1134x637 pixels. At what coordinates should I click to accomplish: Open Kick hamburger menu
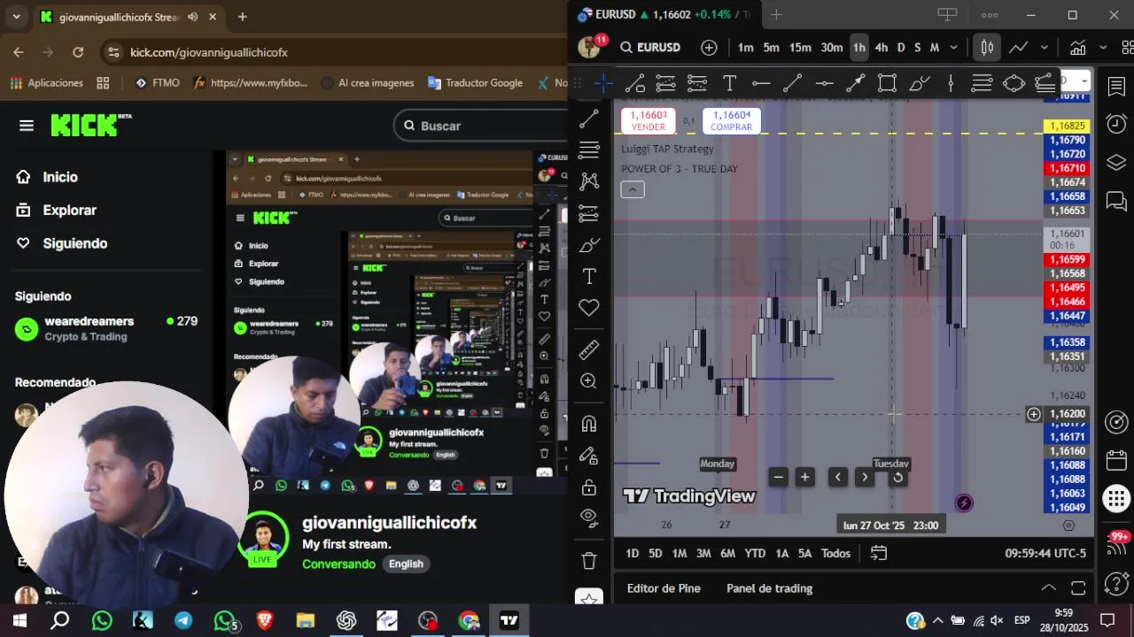pos(27,126)
